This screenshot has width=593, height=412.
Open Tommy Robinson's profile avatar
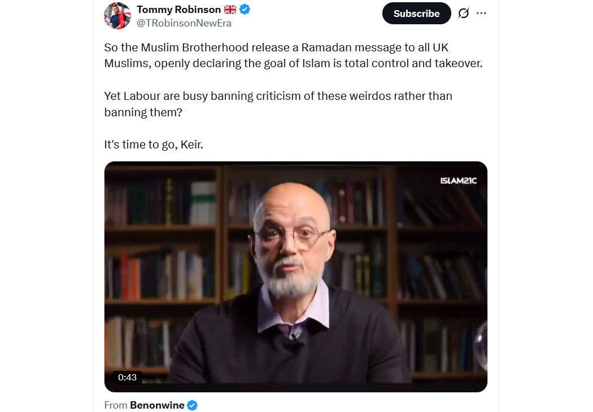[117, 15]
